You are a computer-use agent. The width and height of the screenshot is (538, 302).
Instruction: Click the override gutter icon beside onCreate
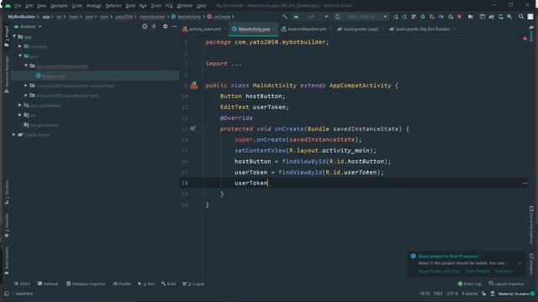click(193, 128)
